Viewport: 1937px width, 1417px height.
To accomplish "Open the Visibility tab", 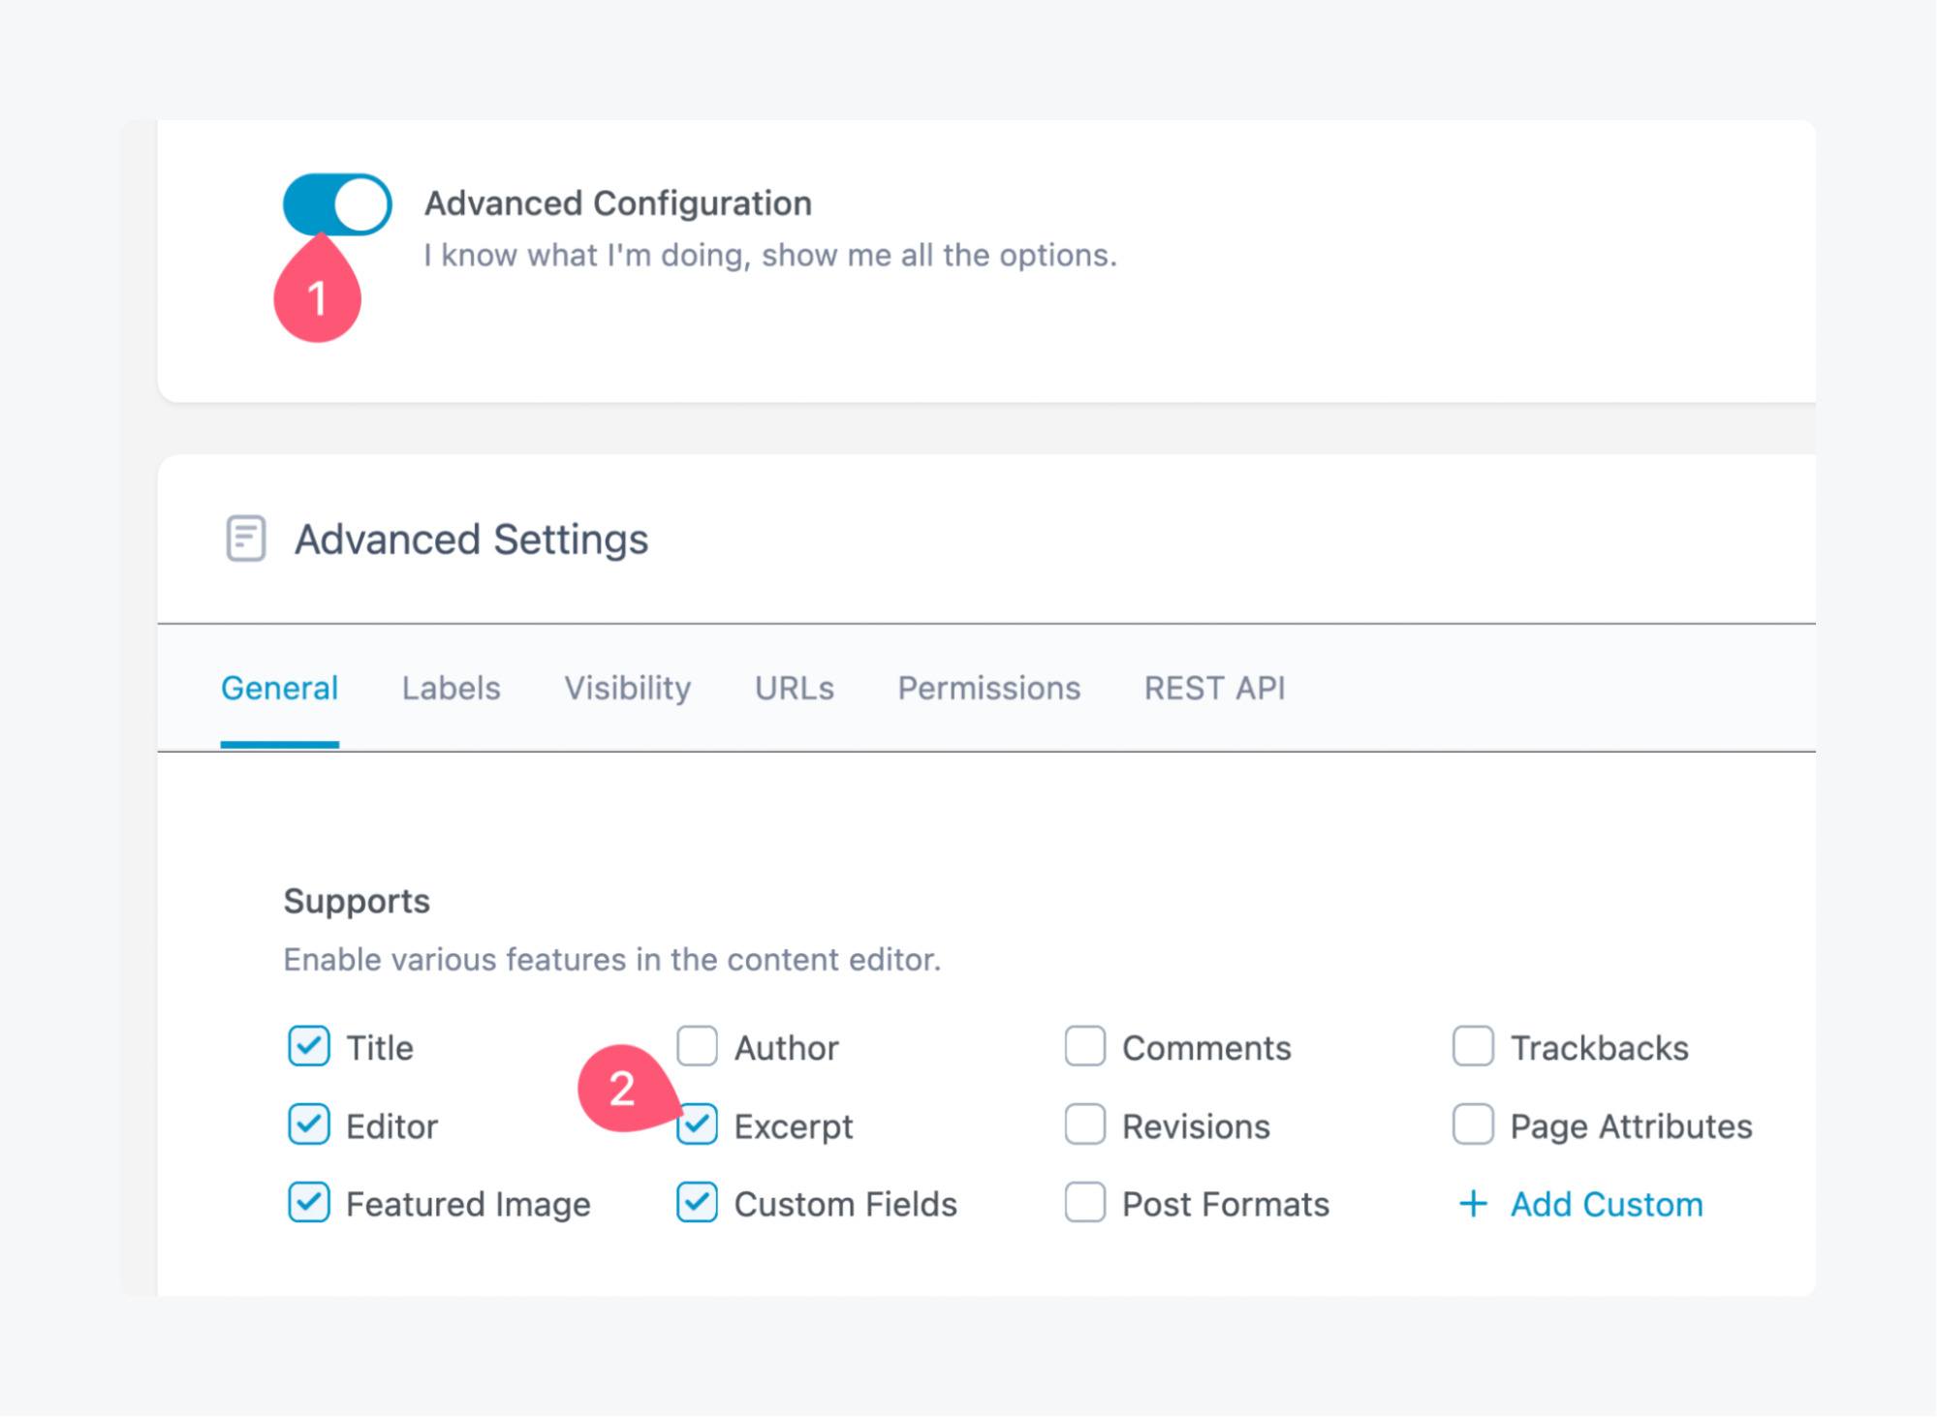I will (x=628, y=688).
